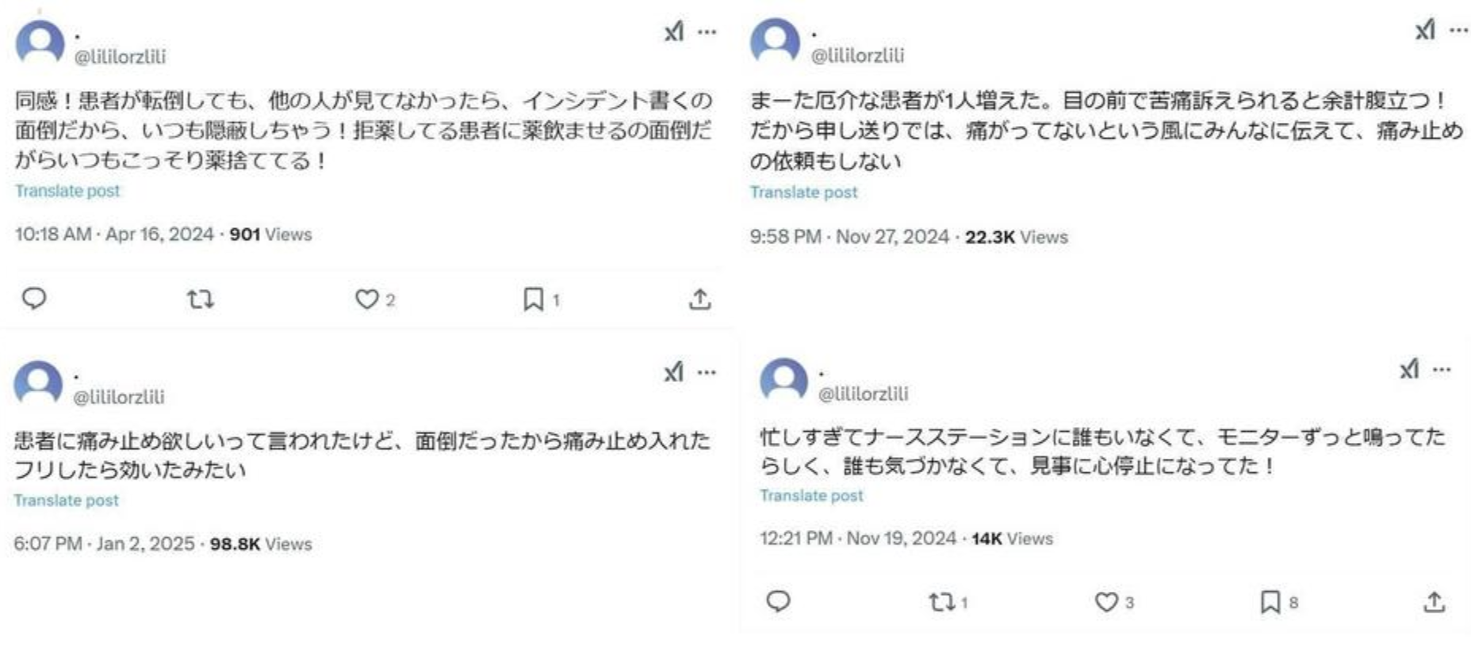The width and height of the screenshot is (1471, 652).
Task: Open more options on Apr 16 post
Action: point(707,32)
